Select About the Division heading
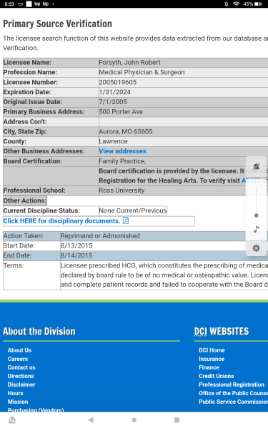The height and width of the screenshot is (428, 268). [x=39, y=332]
